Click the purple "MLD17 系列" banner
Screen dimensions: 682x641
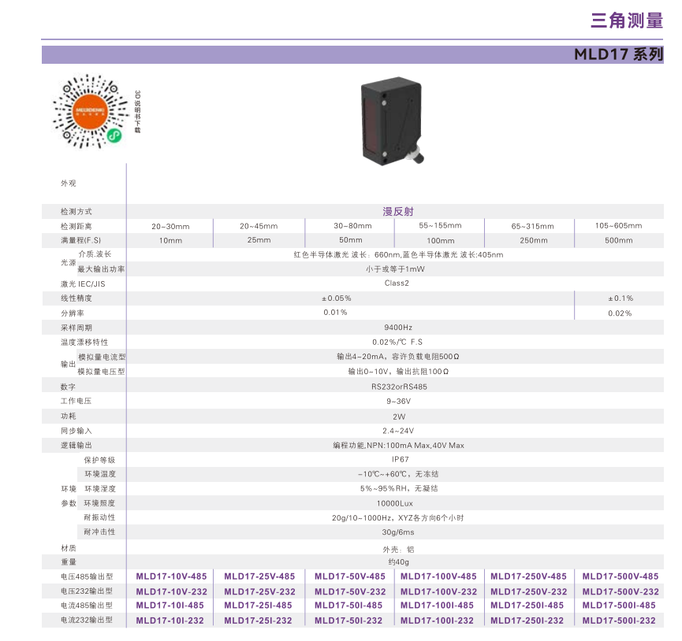pos(618,55)
